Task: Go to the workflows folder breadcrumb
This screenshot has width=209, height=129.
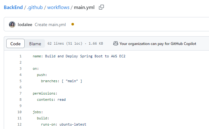Action: pos(58,7)
